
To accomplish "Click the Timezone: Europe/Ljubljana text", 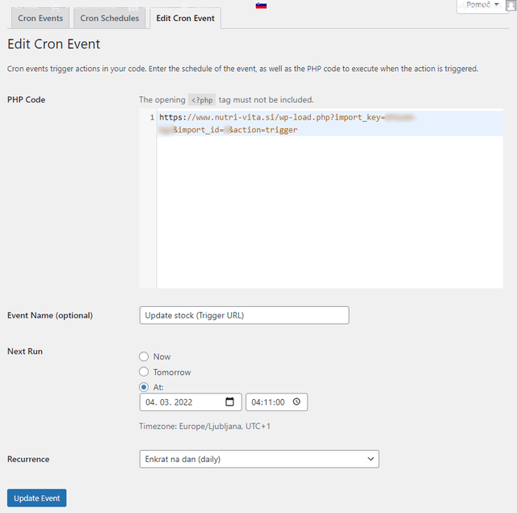I will pos(204,427).
